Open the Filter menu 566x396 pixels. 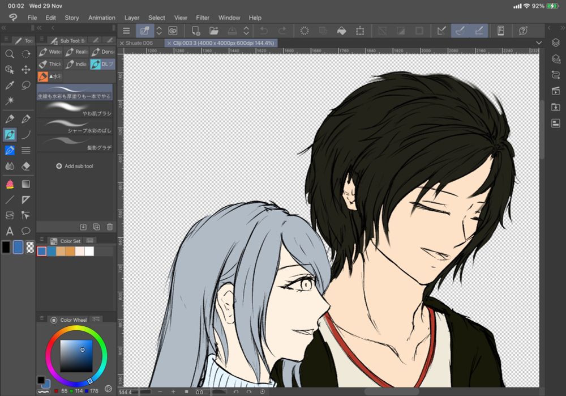pyautogui.click(x=202, y=18)
